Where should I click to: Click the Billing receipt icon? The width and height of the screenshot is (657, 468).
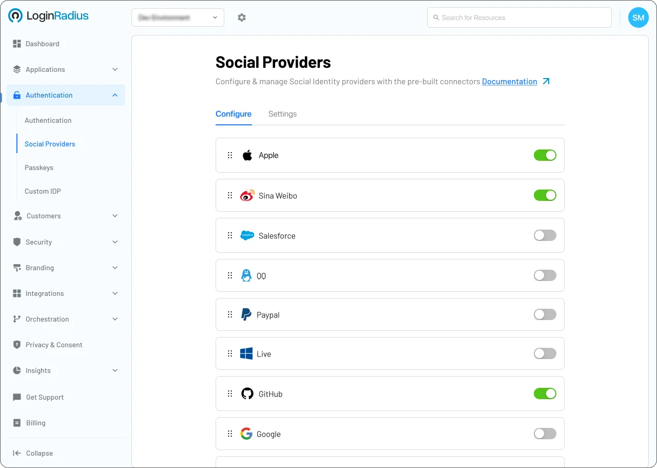tap(17, 423)
